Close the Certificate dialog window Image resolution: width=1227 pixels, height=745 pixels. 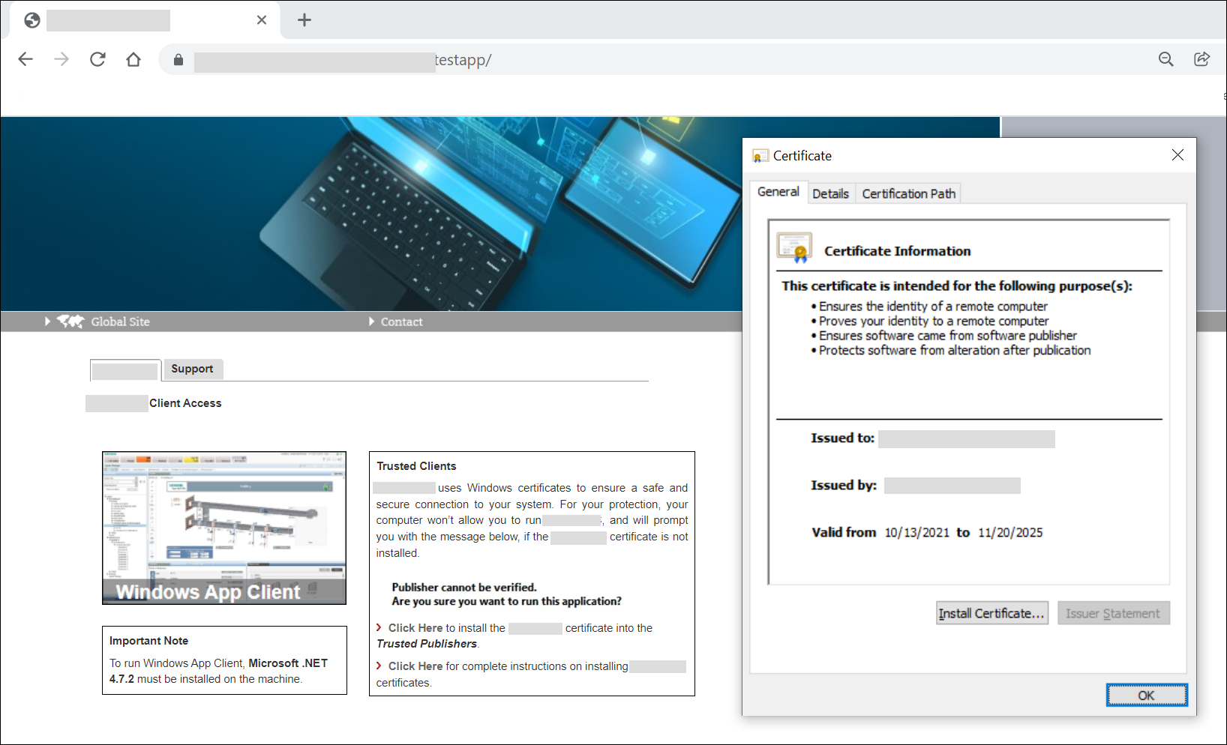pos(1177,155)
